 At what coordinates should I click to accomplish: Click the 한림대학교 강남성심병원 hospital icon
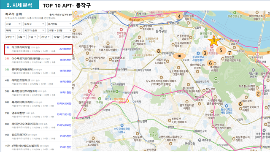coord(89,91)
